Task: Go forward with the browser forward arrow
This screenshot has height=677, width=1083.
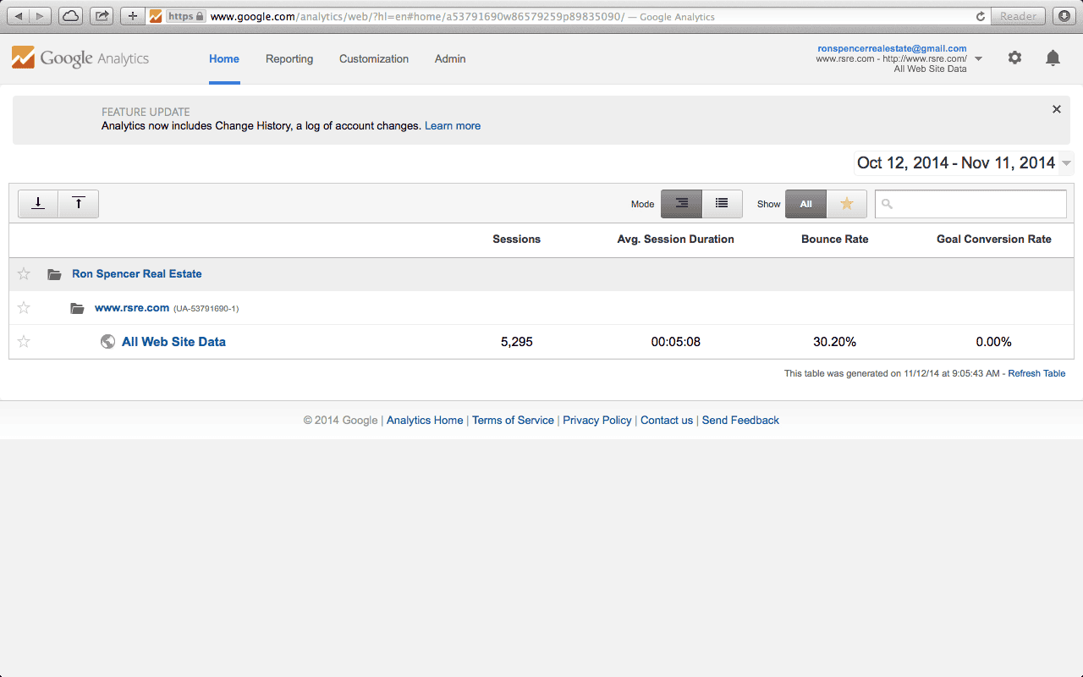Action: (41, 15)
